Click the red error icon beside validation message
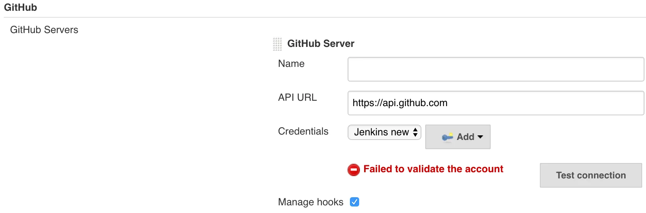The image size is (646, 213). pyautogui.click(x=354, y=170)
